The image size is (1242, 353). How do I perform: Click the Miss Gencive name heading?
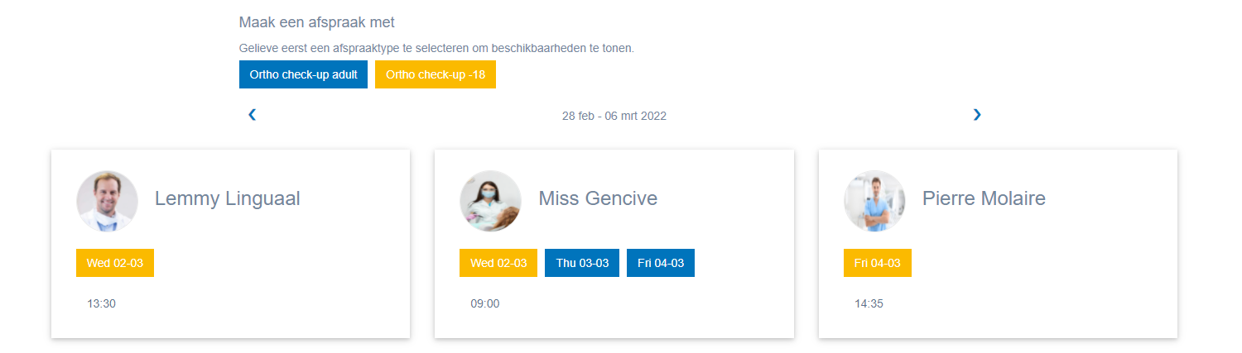coord(598,198)
